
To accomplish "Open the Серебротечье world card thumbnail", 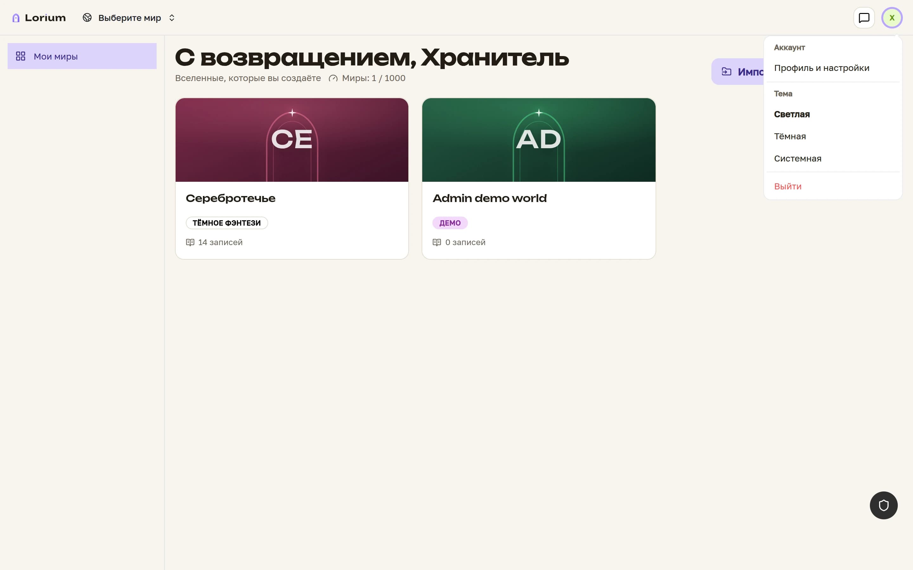I will (292, 140).
